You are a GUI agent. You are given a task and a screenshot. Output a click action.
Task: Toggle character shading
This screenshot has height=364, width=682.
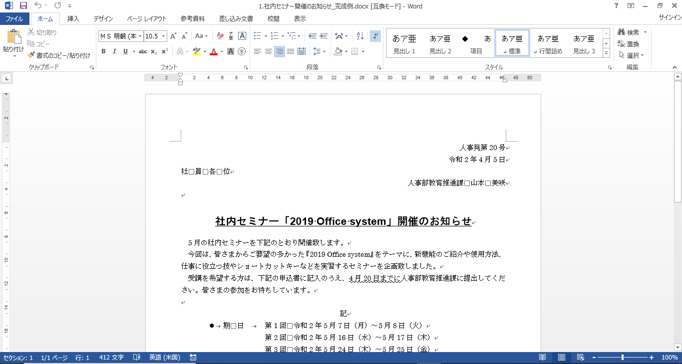tap(231, 51)
